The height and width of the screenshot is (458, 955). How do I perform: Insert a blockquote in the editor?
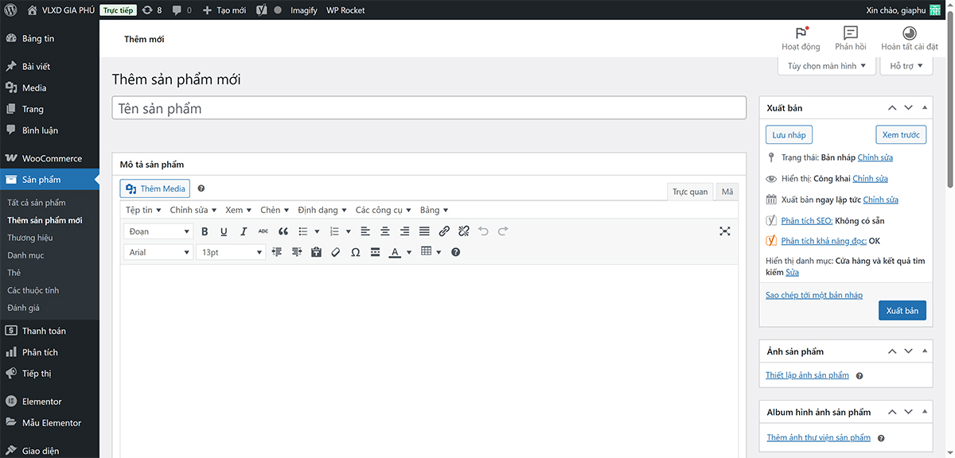[283, 231]
